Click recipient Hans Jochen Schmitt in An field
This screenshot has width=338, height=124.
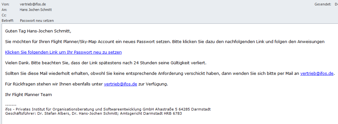[x=36, y=10]
